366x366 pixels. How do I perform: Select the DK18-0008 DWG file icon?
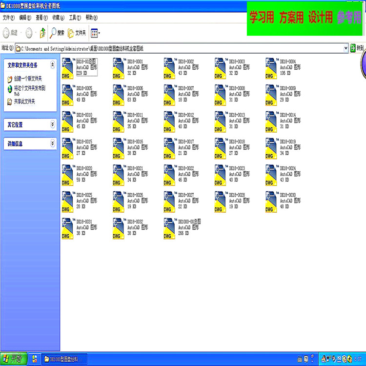[220, 95]
